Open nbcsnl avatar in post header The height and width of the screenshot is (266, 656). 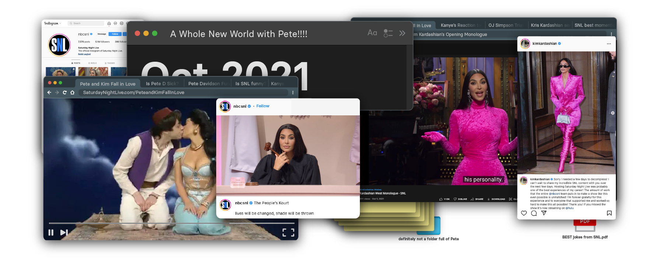pos(225,106)
